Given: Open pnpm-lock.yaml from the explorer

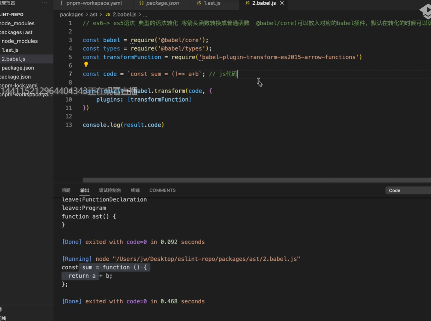Looking at the screenshot, I should [19, 85].
